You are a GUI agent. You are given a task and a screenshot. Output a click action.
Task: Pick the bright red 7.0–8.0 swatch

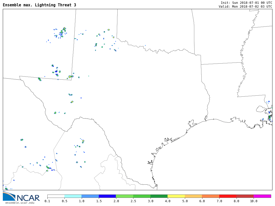coord(228,196)
